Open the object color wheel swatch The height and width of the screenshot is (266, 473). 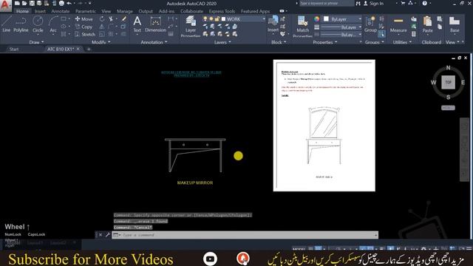tap(316, 18)
